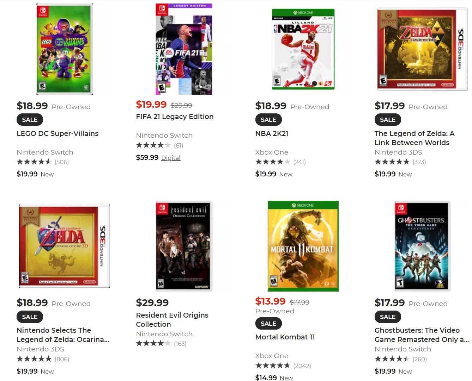Select the Mortal Kombat 11 cover image
The width and height of the screenshot is (472, 381).
click(303, 246)
